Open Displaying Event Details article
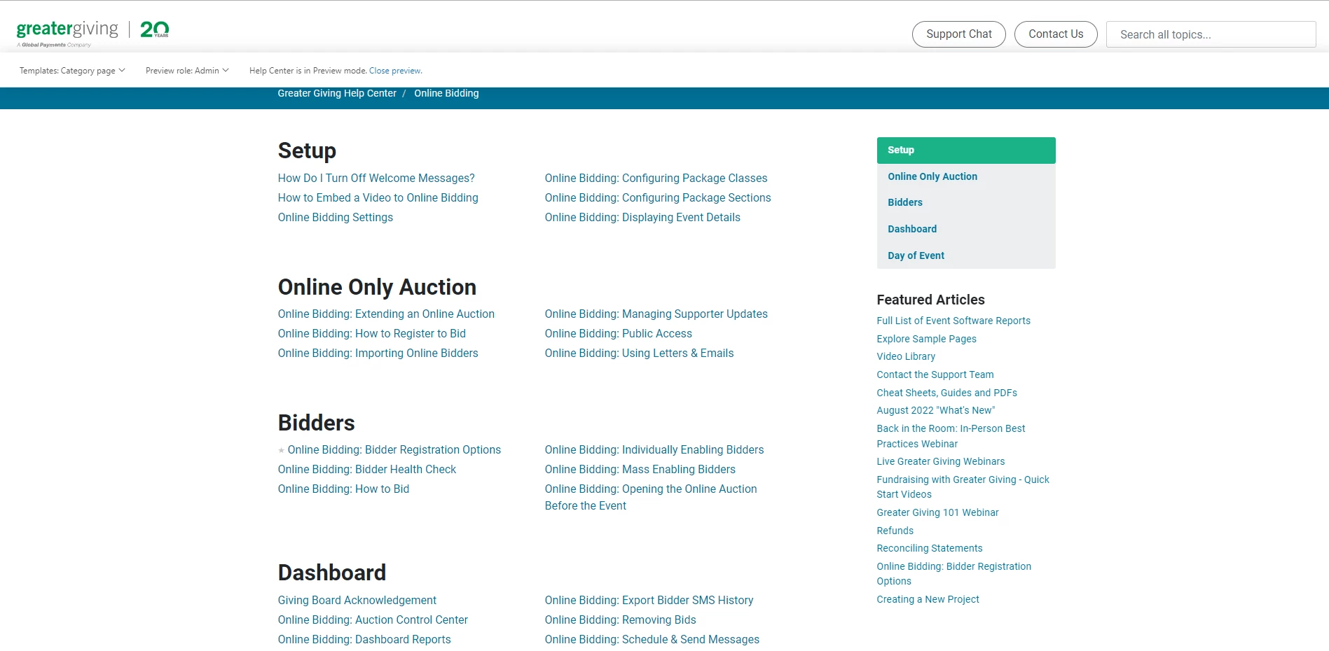The height and width of the screenshot is (651, 1329). click(x=642, y=218)
